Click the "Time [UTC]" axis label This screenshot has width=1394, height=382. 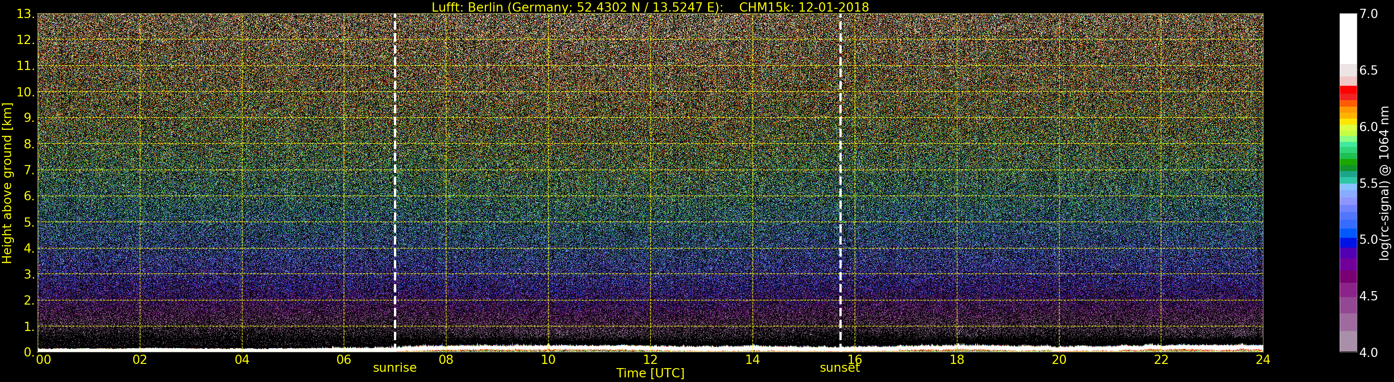coord(650,373)
